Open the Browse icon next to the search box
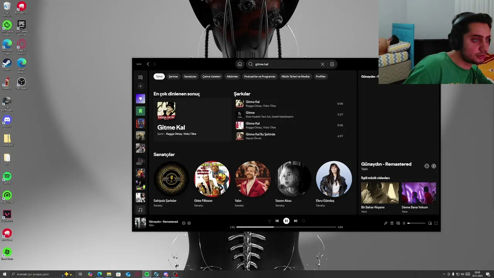Screen dimensions: 494x278 point(332,64)
